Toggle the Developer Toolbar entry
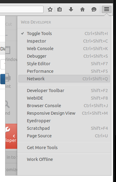The width and height of the screenshot is (116, 182). [x=64, y=91]
